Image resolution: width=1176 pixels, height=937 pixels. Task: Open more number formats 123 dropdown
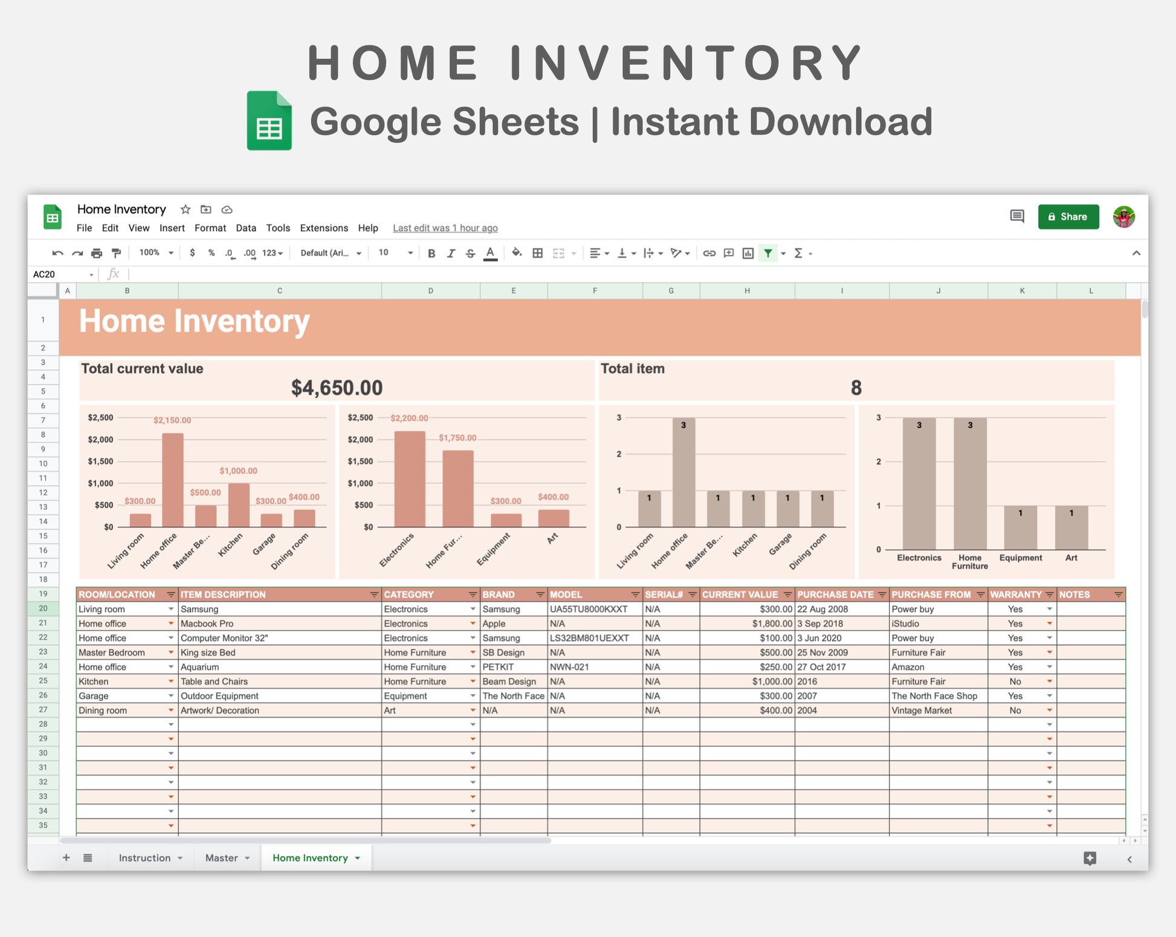click(x=273, y=253)
